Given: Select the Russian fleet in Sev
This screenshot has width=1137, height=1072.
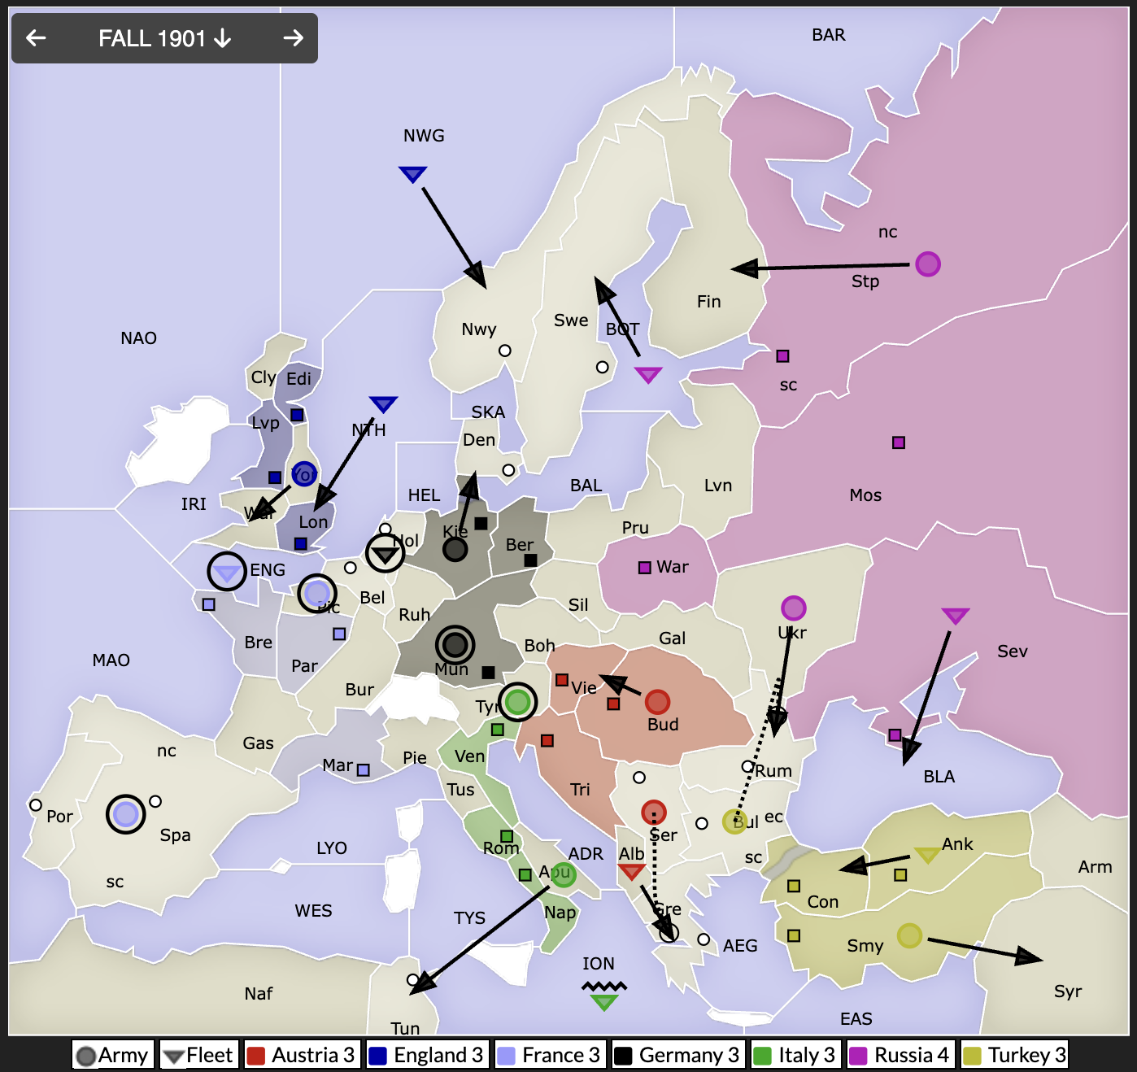Looking at the screenshot, I should 955,616.
